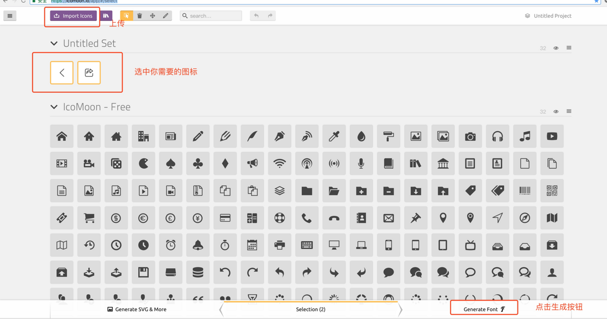Viewport: 607px width, 319px height.
Task: Select the wifi connection icon
Action: 280,163
